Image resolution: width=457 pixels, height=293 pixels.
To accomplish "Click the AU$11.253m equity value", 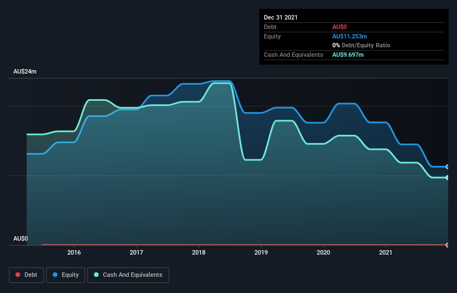I will [x=350, y=36].
